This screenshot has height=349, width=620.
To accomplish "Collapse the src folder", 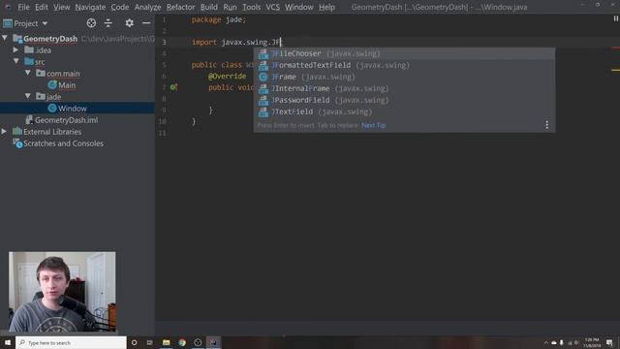I will coord(16,61).
